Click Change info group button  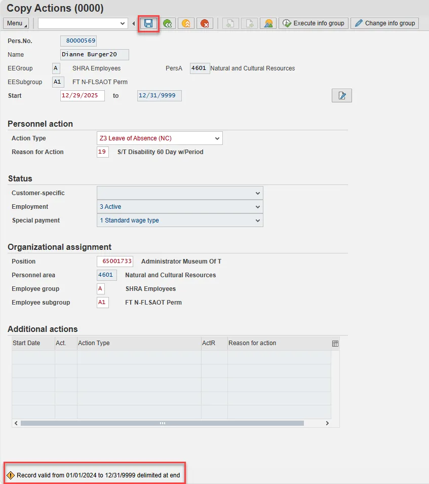(384, 23)
